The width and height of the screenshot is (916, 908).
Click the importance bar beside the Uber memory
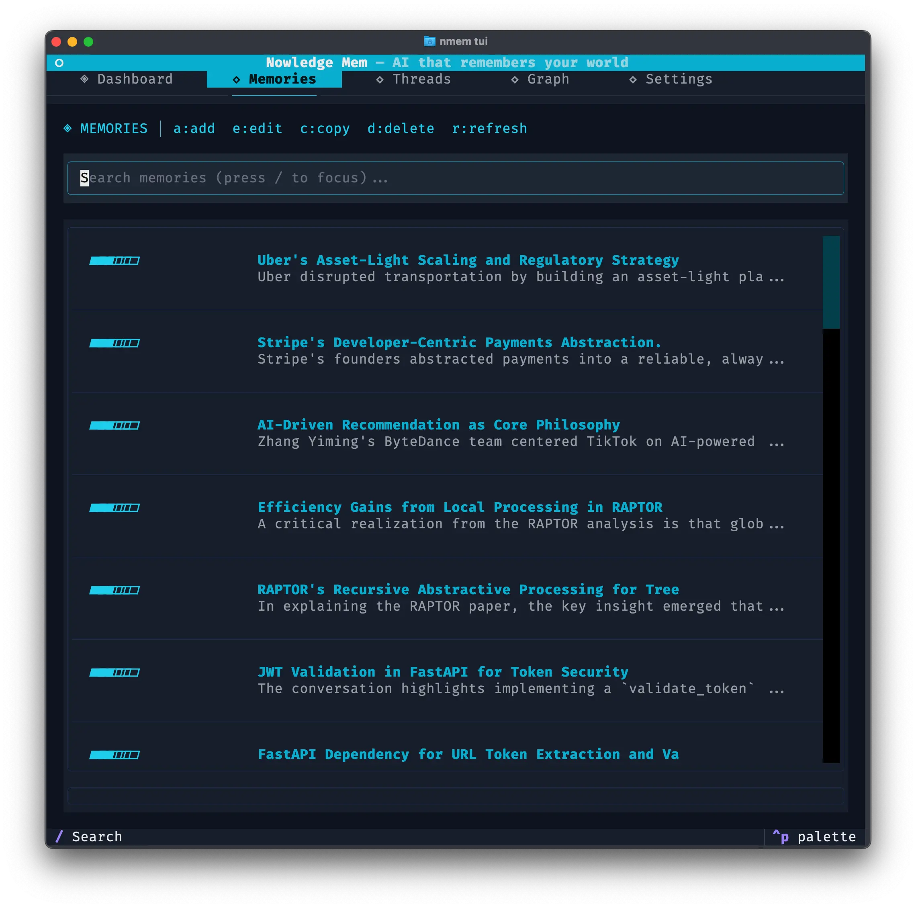(114, 261)
